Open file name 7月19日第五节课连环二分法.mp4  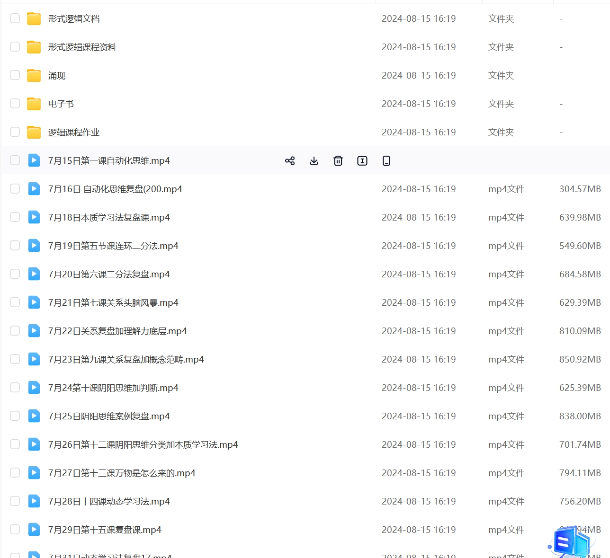(x=113, y=246)
